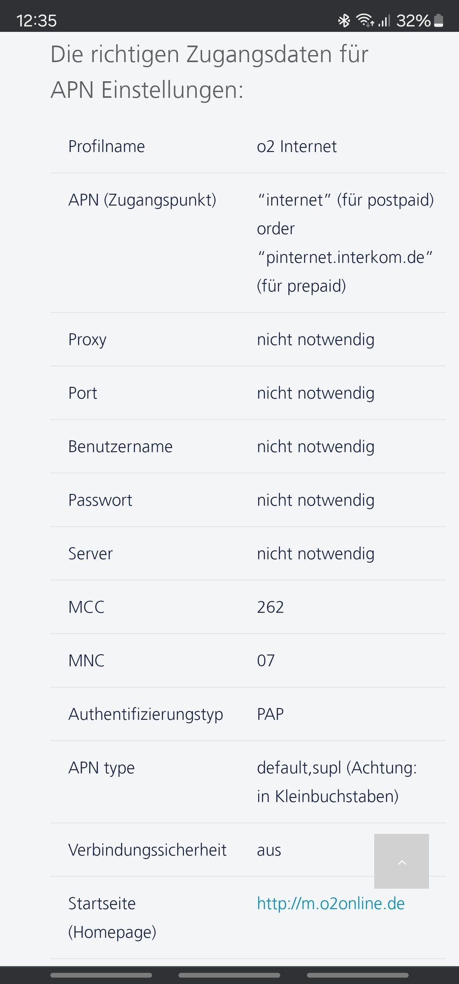Tap the left navigation gesture bar
The image size is (459, 984).
coord(101,975)
